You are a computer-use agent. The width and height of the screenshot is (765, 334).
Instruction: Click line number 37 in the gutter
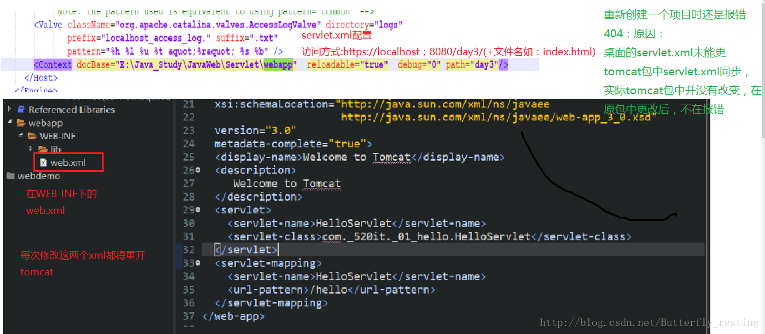pos(189,316)
